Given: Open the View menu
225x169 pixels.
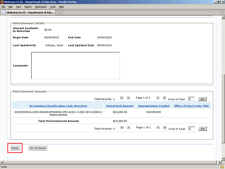Looking at the screenshot, I should click(x=19, y=7).
